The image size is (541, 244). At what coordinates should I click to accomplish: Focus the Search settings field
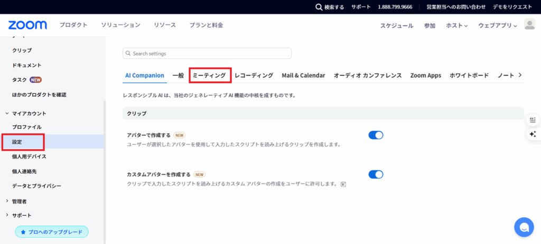[207, 54]
